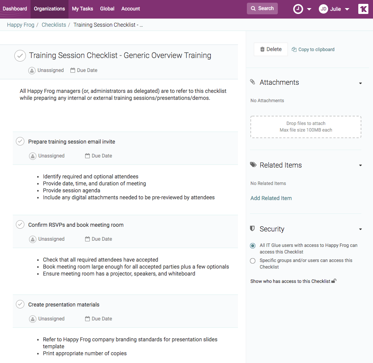Open the Julie user dropdown arrow

(x=347, y=9)
